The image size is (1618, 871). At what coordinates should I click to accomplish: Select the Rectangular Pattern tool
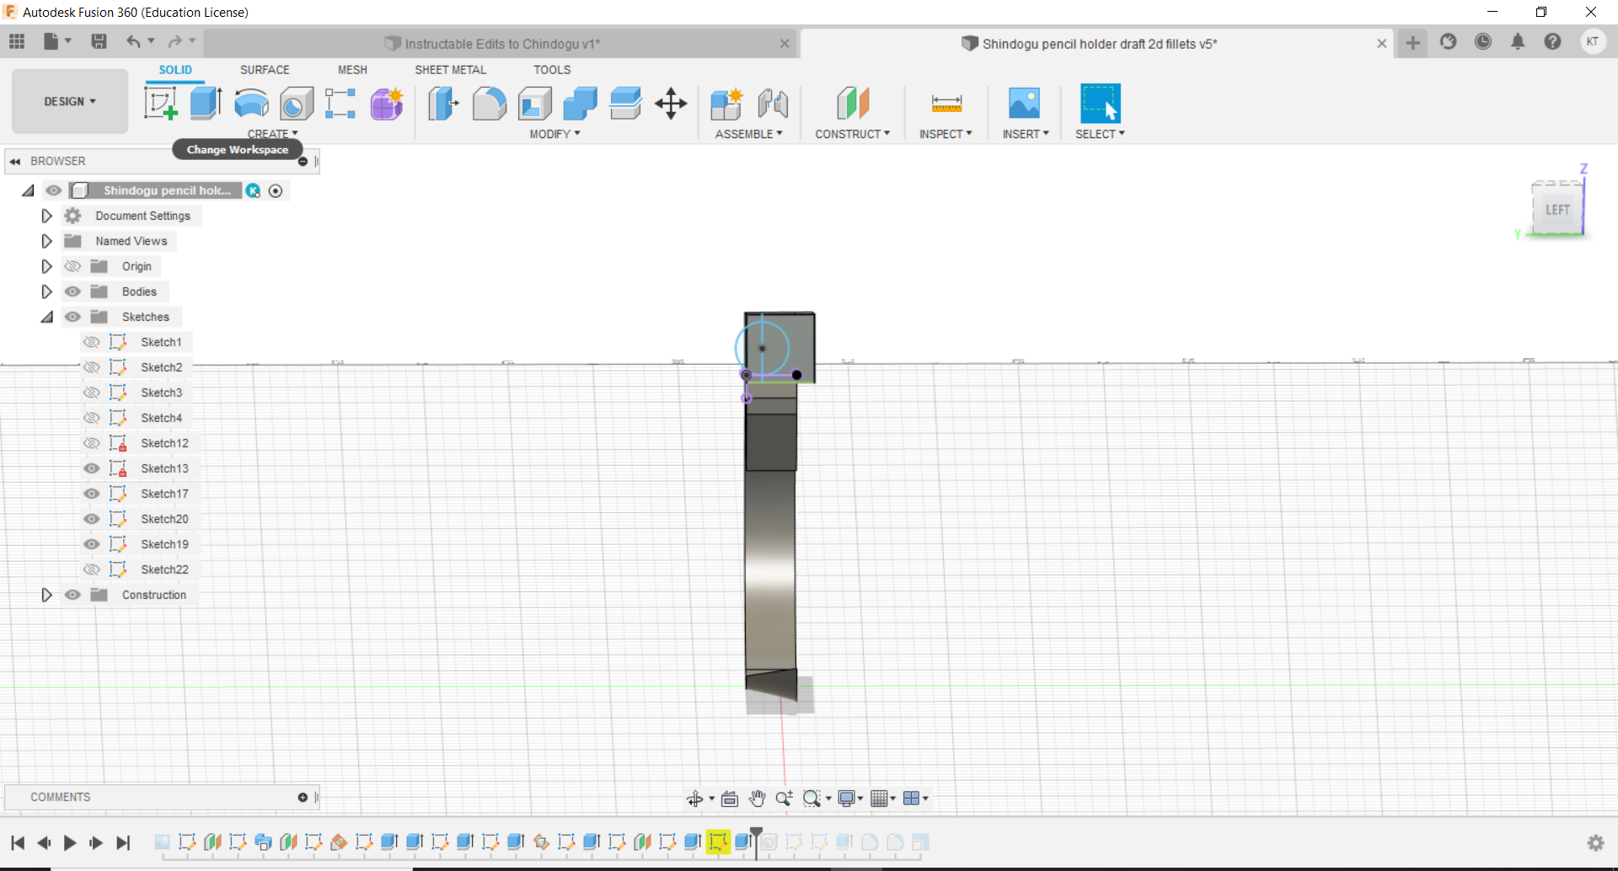tap(340, 104)
